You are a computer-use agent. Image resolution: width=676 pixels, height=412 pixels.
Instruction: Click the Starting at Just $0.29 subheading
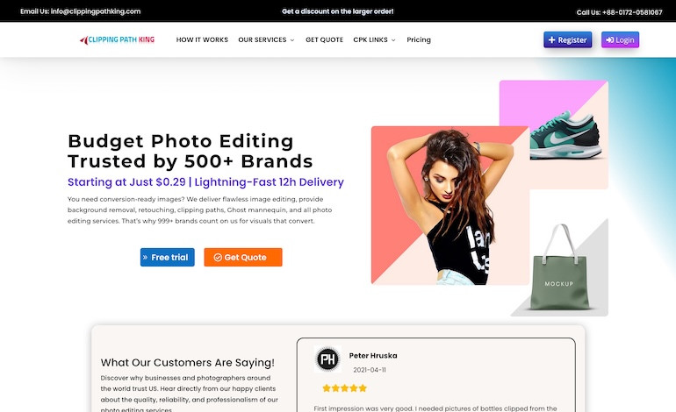point(205,182)
